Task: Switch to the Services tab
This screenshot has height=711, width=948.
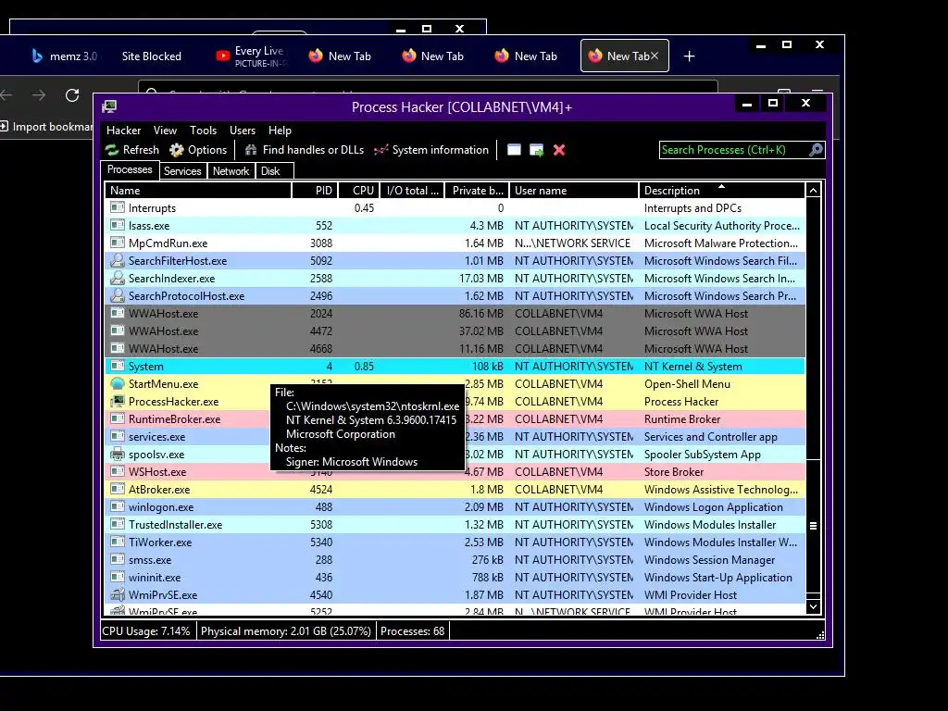Action: click(182, 171)
